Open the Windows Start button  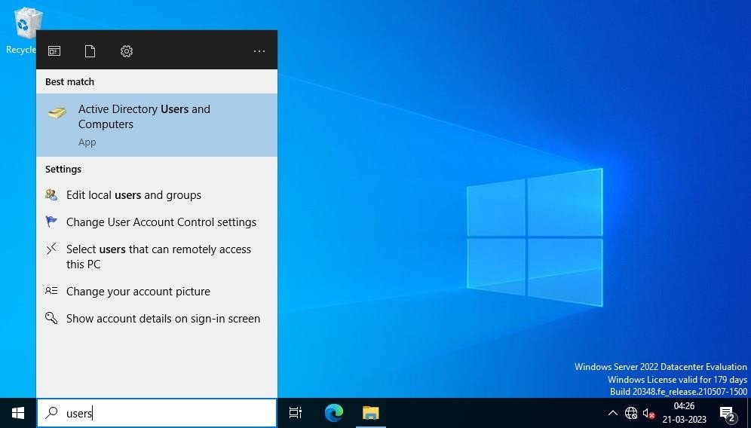(x=18, y=413)
